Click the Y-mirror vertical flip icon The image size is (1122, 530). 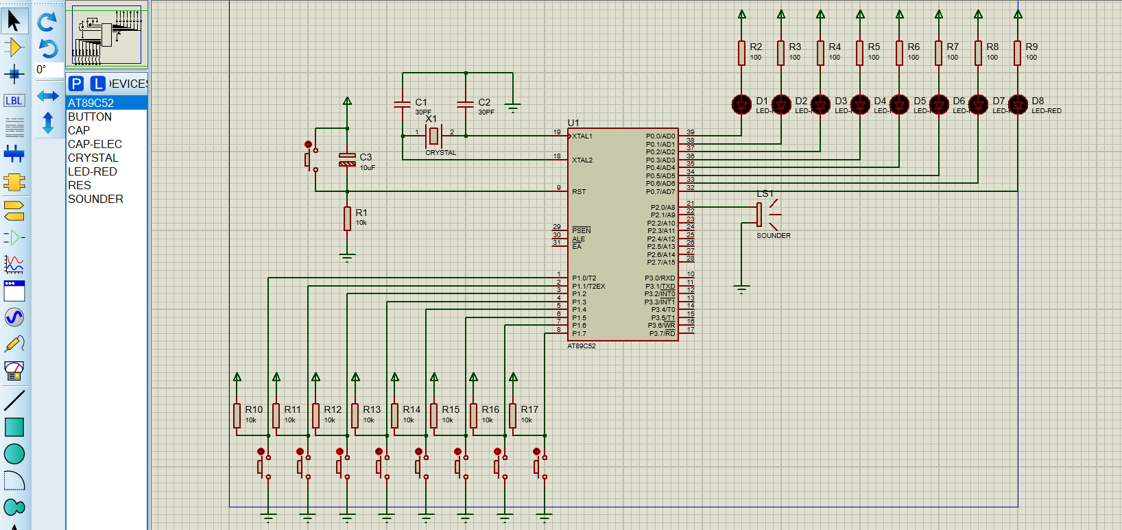(x=47, y=123)
